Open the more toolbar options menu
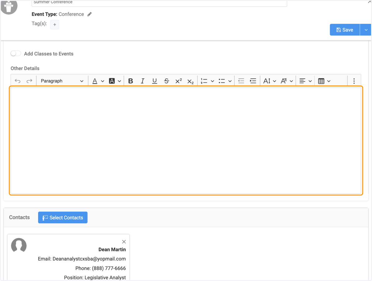Image resolution: width=372 pixels, height=281 pixels. [354, 81]
